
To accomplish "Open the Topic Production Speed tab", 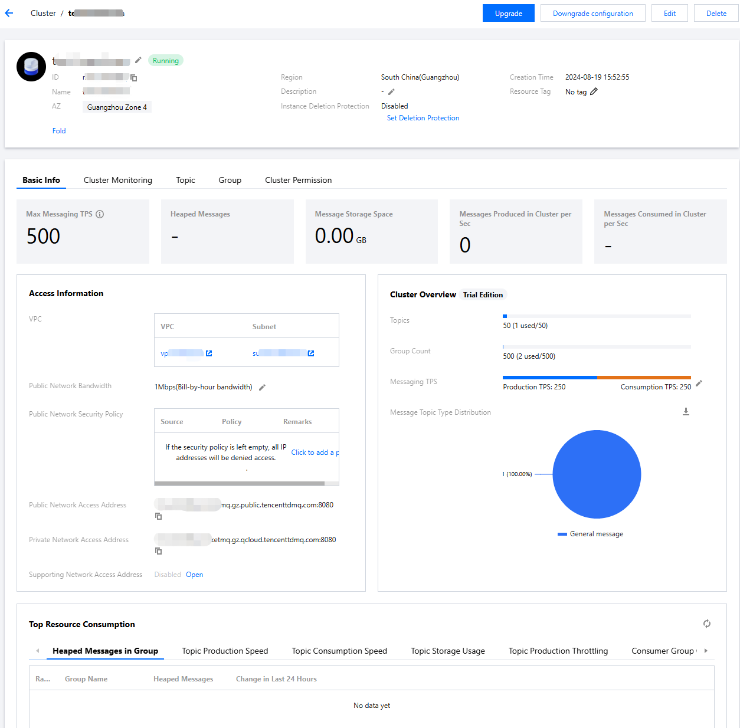I will (225, 651).
